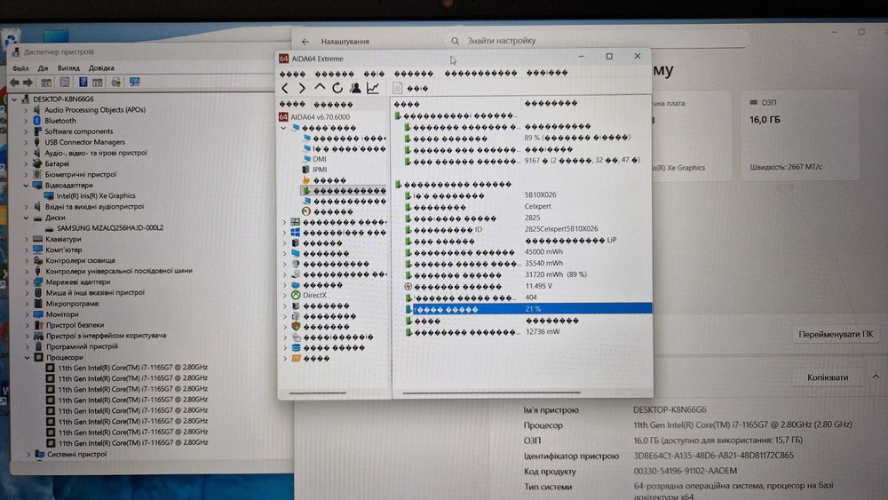
Task: Click Копіювати button in Settings
Action: coord(828,377)
